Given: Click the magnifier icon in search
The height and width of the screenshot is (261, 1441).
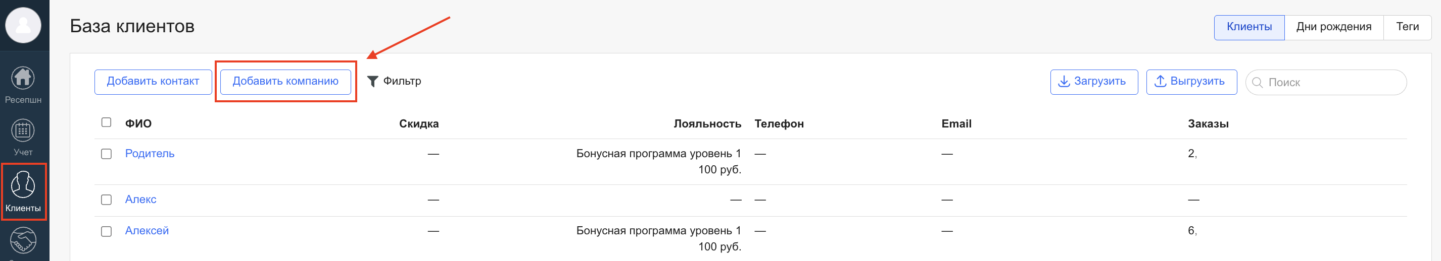Looking at the screenshot, I should click(x=1257, y=83).
